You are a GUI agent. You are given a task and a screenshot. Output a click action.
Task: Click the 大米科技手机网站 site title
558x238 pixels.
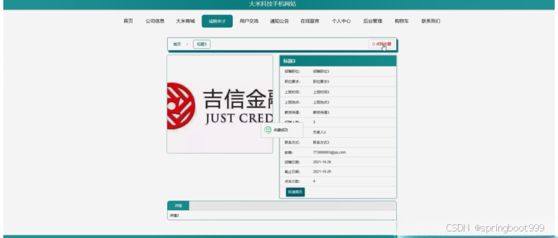tap(272, 4)
